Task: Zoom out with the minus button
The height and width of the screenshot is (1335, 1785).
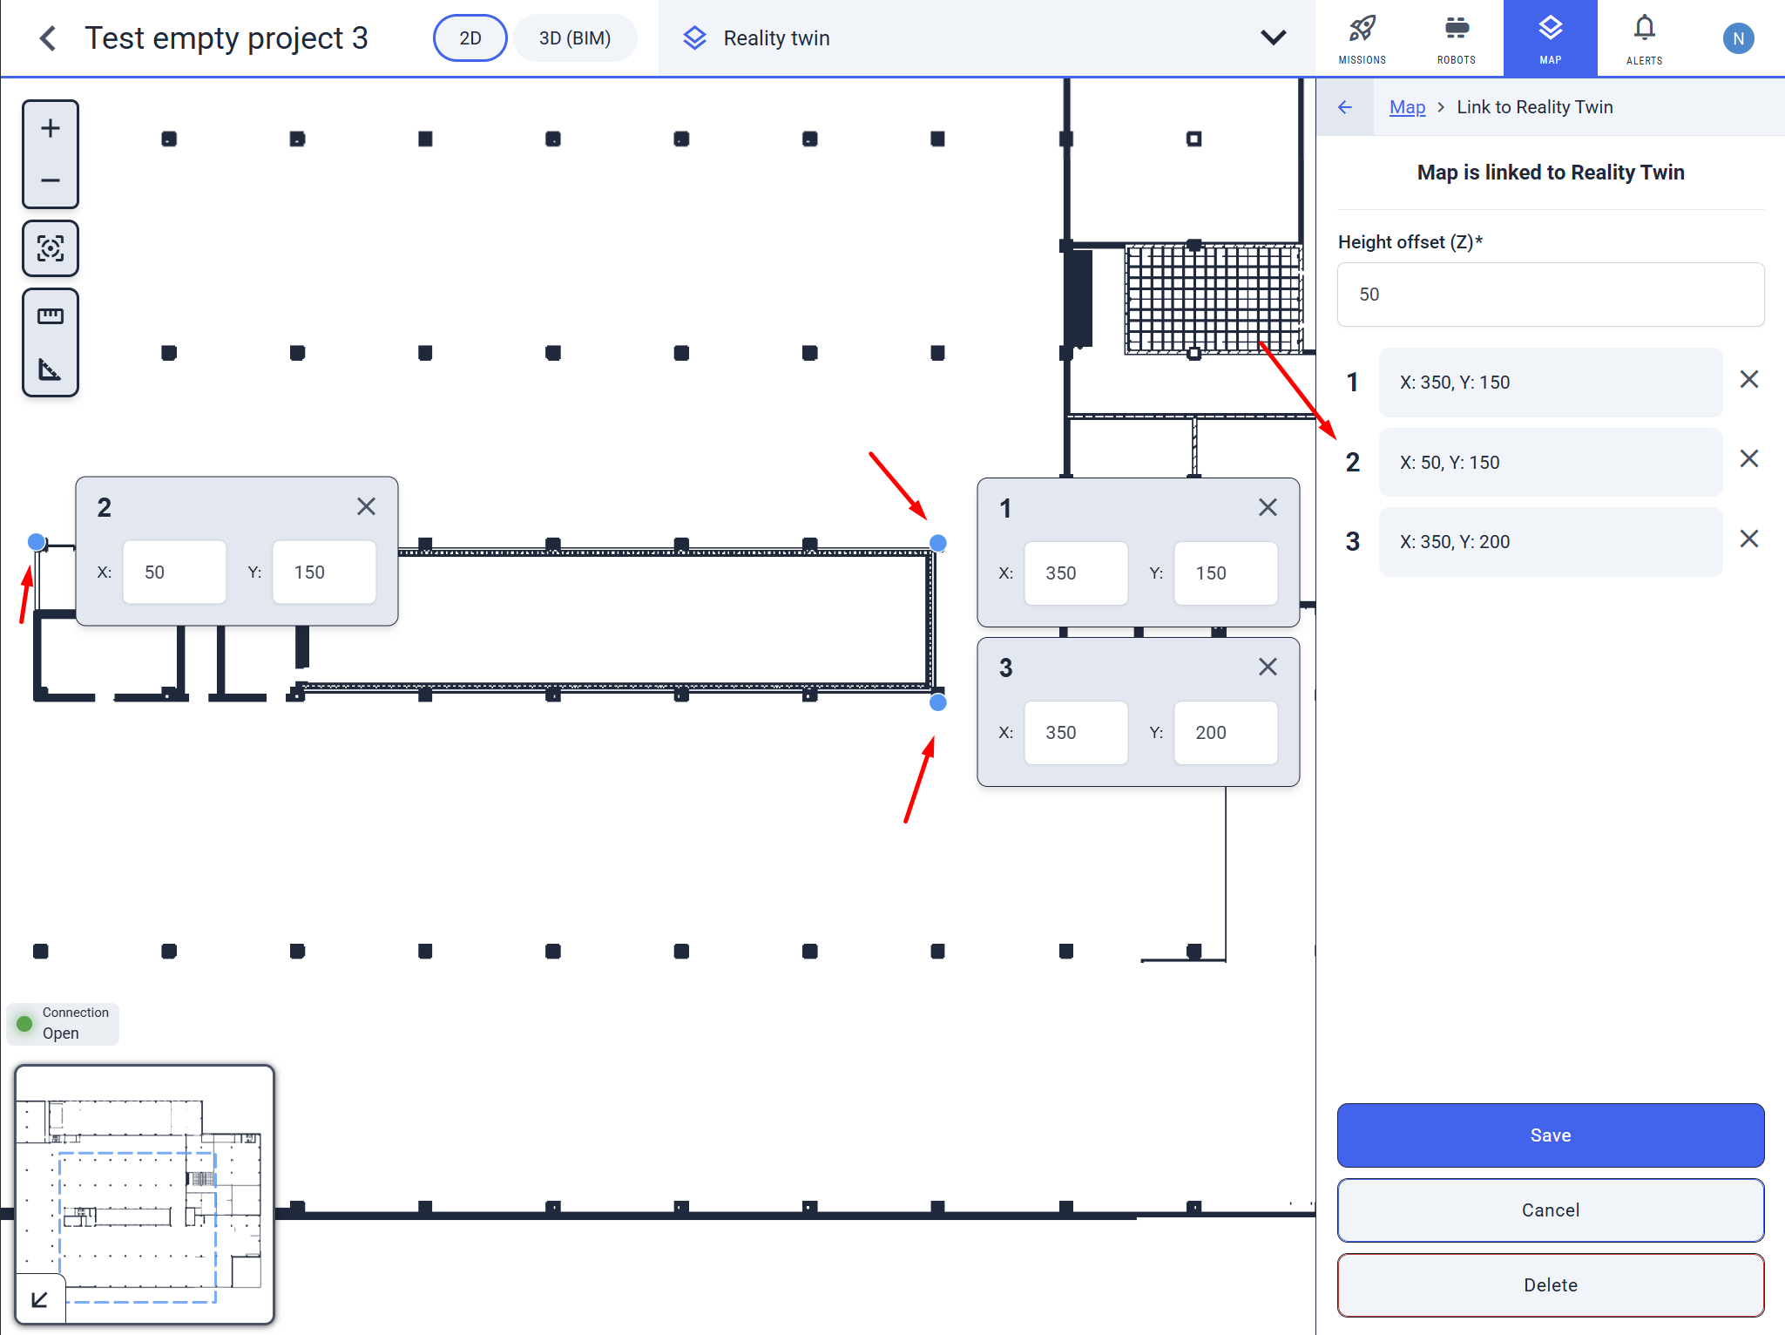Action: [51, 180]
